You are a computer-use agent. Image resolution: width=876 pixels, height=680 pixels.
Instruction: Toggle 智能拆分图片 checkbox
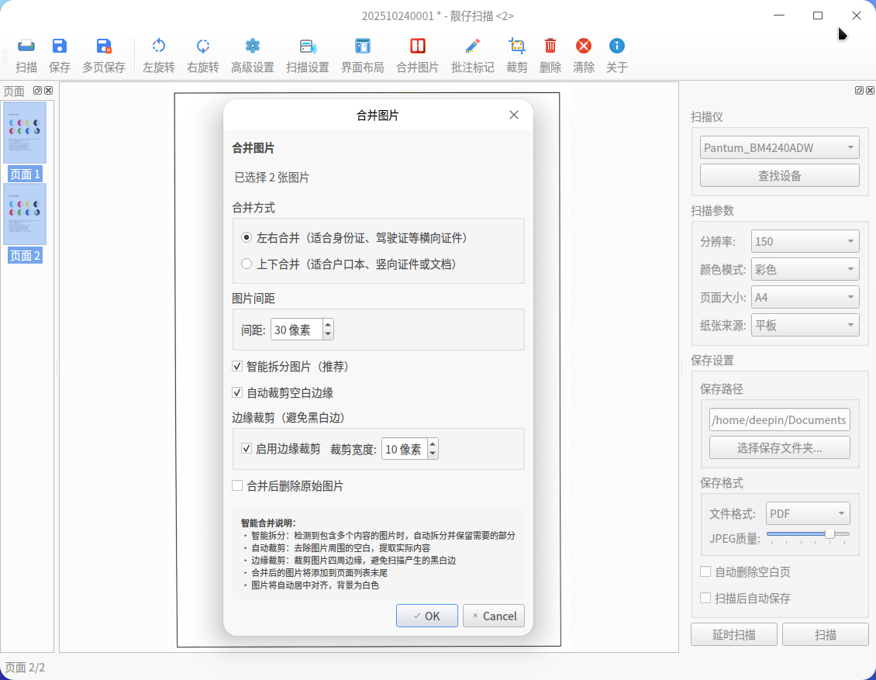click(237, 367)
